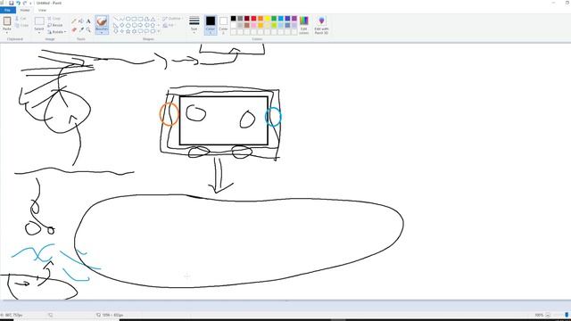Open the Resize dialog
This screenshot has width=571, height=321.
[55, 25]
